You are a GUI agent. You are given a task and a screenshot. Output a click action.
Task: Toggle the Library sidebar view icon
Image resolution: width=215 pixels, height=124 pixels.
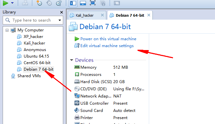tap(73, 3)
